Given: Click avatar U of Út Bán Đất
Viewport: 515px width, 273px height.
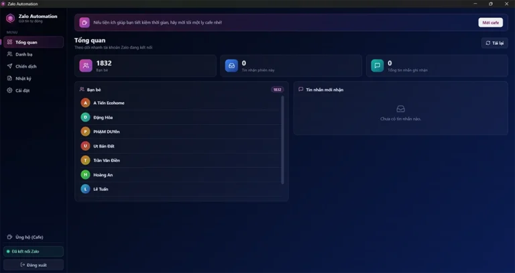Looking at the screenshot, I should click(x=85, y=146).
